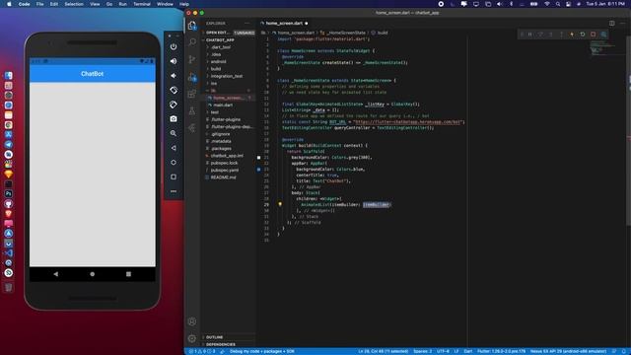Image resolution: width=631 pixels, height=355 pixels.
Task: Expand the OUTLINE section
Action: 215,337
